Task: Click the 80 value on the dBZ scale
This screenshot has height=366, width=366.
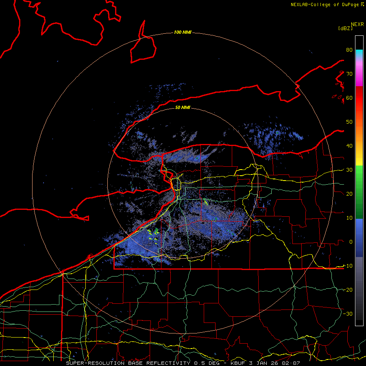Action: pyautogui.click(x=349, y=50)
